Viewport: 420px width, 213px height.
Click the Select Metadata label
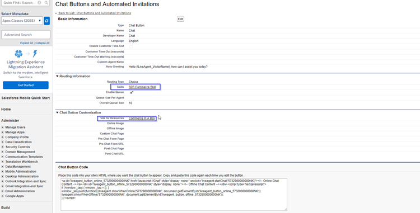[15, 14]
